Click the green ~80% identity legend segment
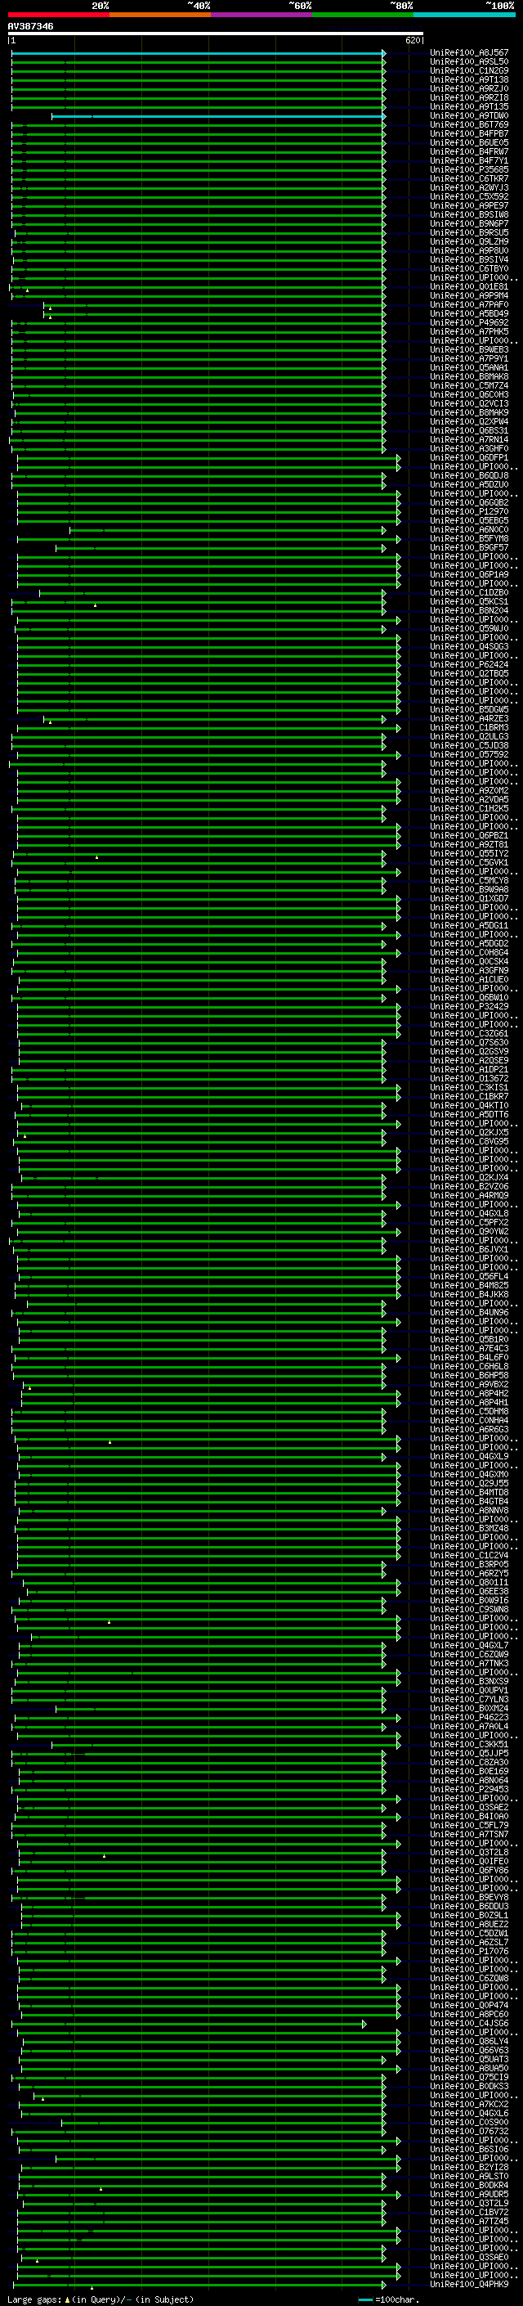This screenshot has height=2306, width=523. 363,15
